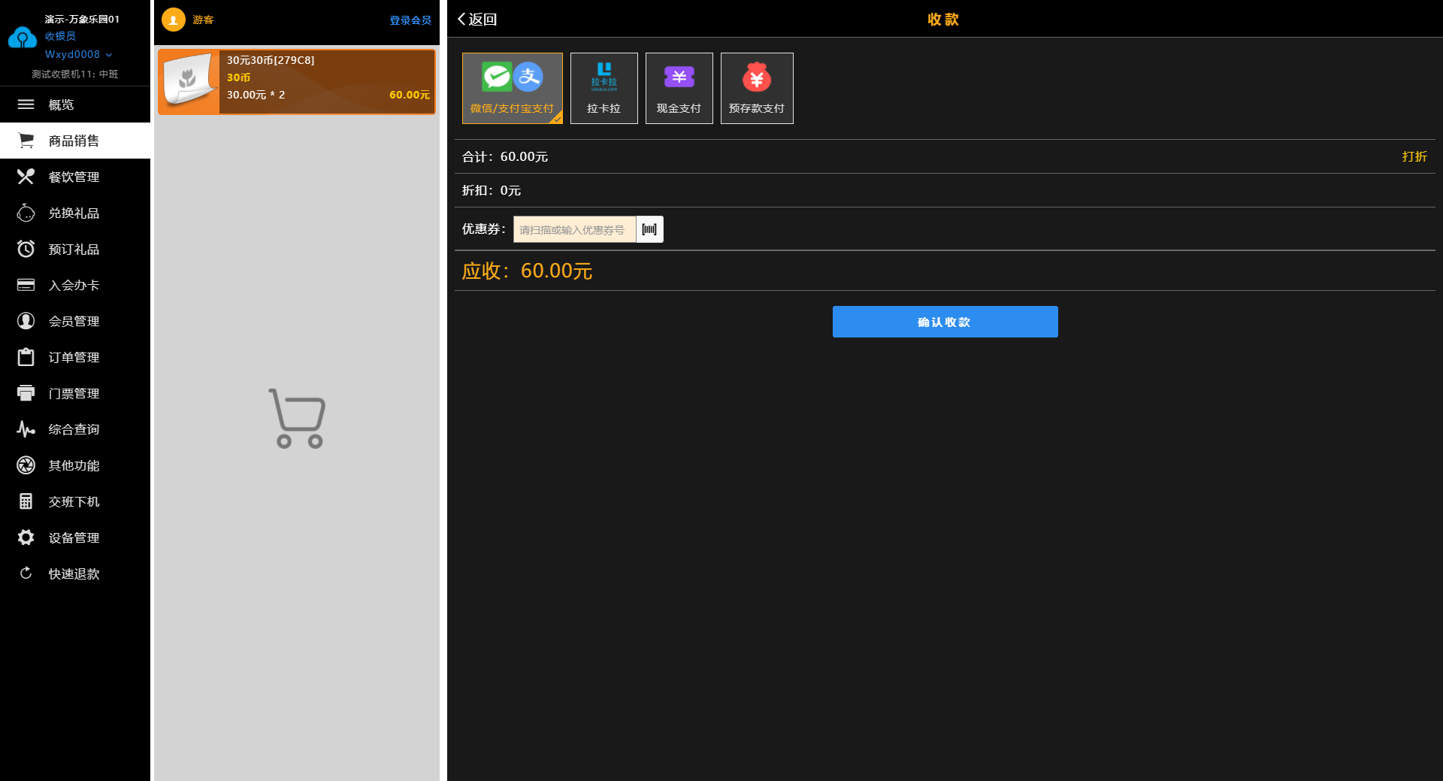Click the Lakala logo icon

tap(604, 77)
